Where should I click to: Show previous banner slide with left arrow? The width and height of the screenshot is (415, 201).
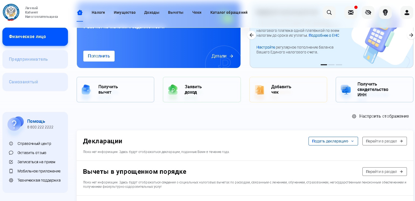[252, 35]
